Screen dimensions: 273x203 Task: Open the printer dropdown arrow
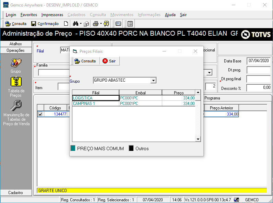point(101,24)
